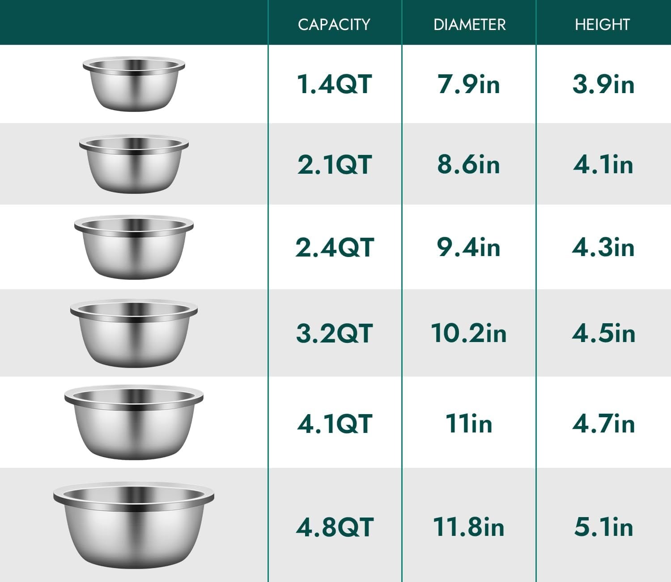
Task: Click the 1.4QT capacity value
Action: [x=334, y=84]
